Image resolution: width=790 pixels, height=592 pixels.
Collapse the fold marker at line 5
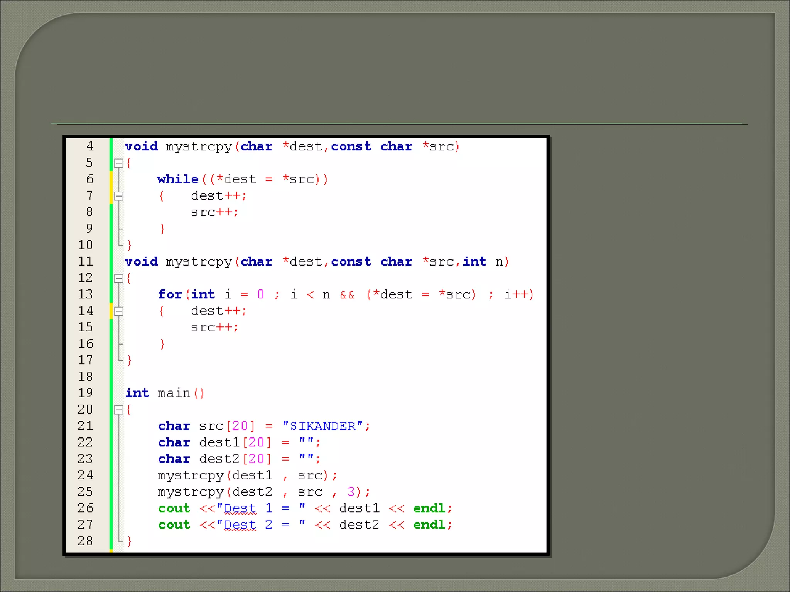pyautogui.click(x=119, y=163)
